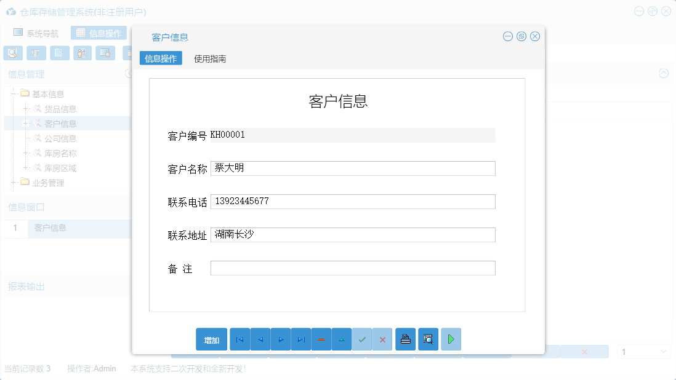Viewport: 676px width, 380px height.
Task: Advance to next record icon
Action: [280, 339]
